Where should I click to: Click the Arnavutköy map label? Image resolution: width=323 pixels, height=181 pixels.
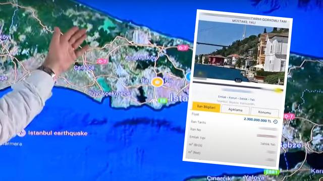(x=141, y=58)
